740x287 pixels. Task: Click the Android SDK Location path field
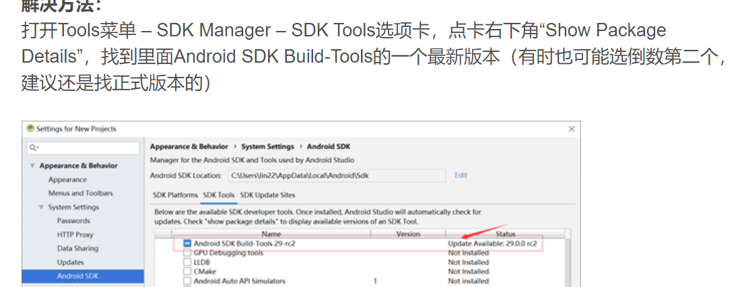pyautogui.click(x=337, y=176)
